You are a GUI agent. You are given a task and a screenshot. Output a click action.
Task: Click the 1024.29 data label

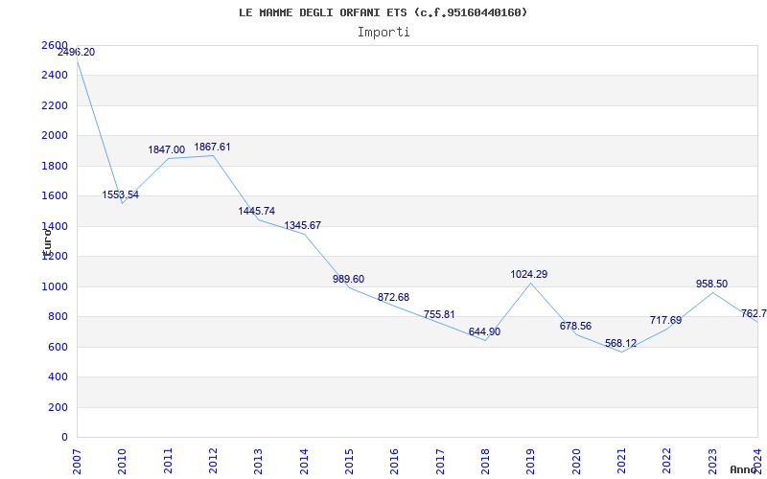pyautogui.click(x=529, y=275)
